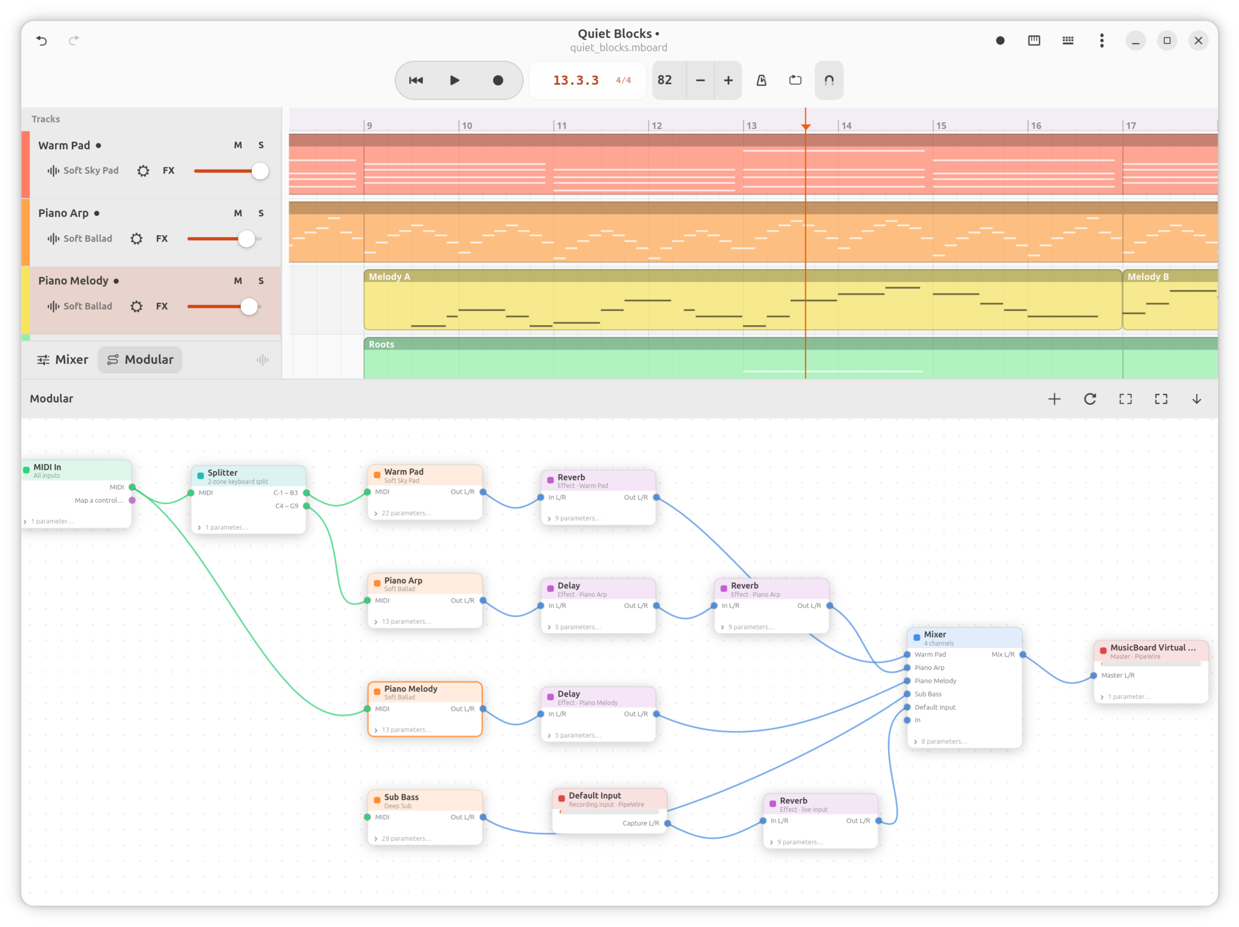Click the metronome icon in transport bar
Image resolution: width=1239 pixels, height=927 pixels.
[x=761, y=80]
